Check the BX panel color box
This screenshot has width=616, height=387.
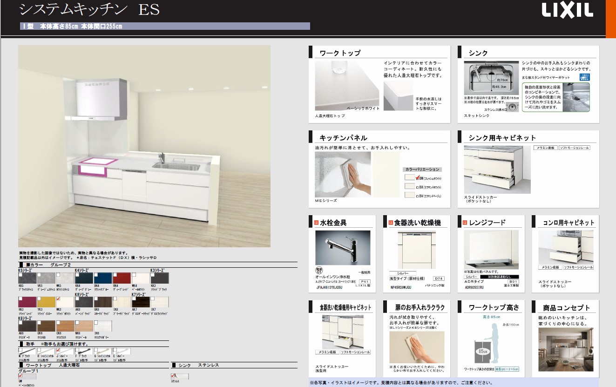418,187
